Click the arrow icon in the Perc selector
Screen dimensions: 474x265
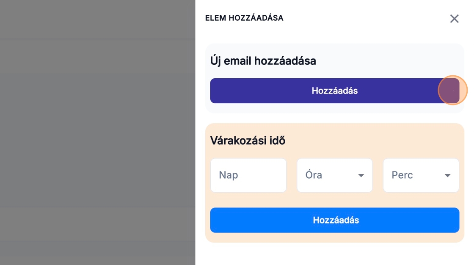point(447,176)
